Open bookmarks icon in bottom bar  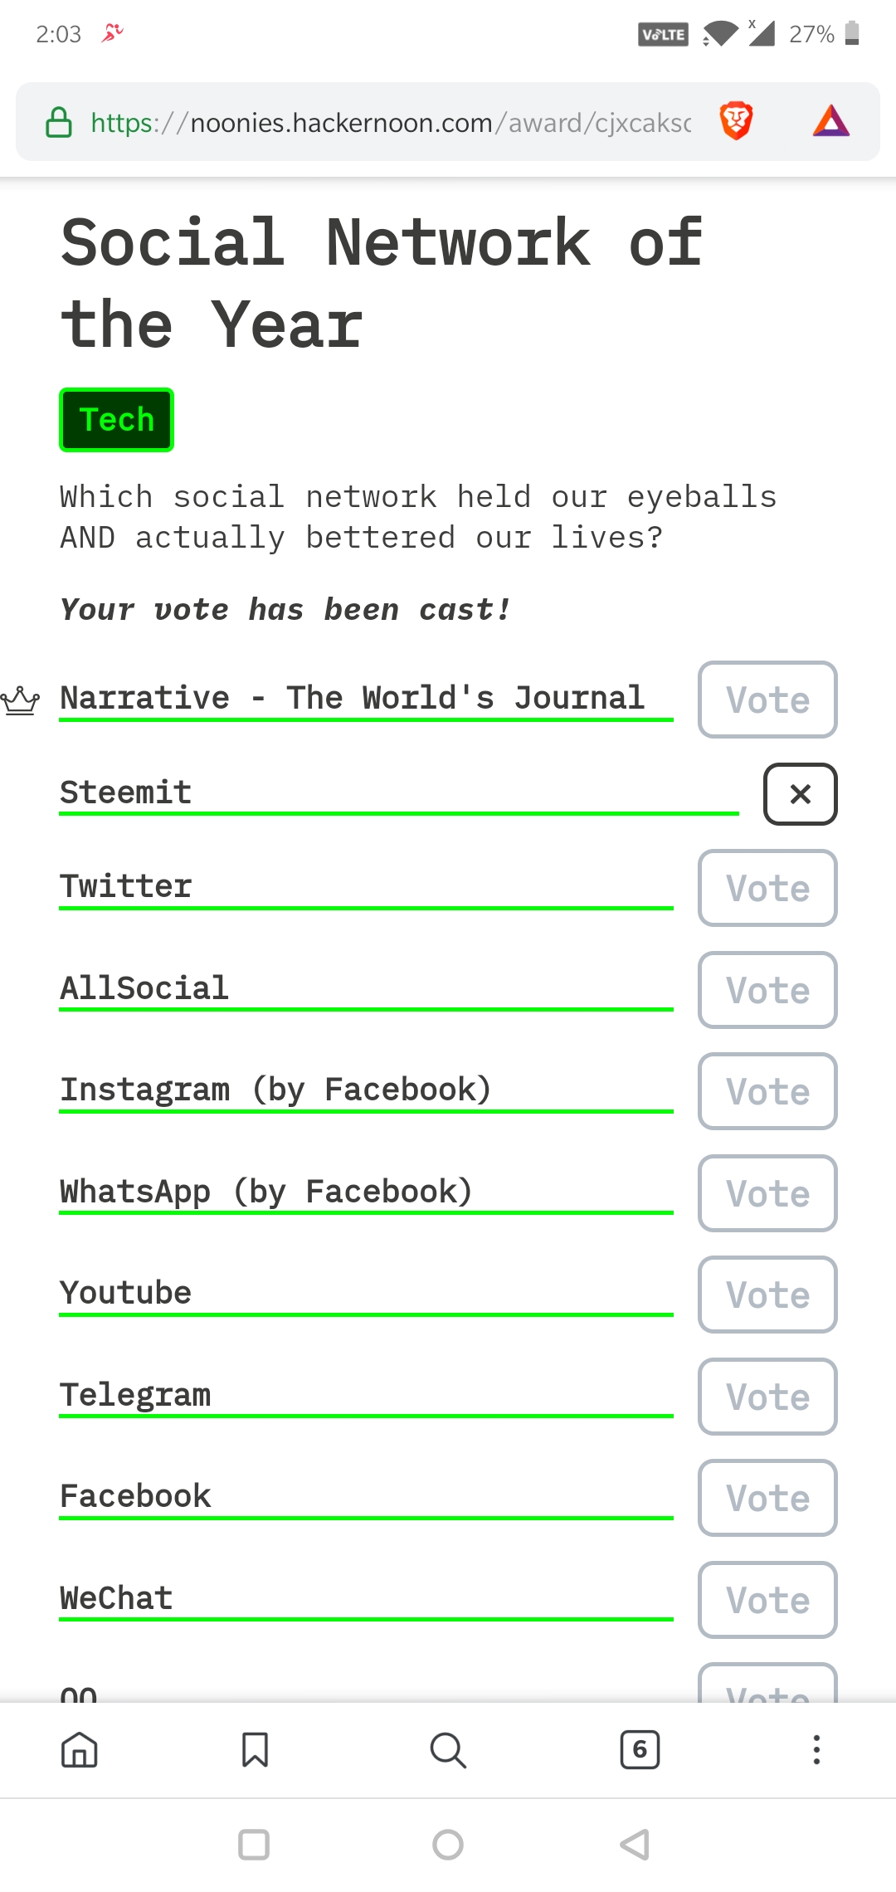coord(255,1750)
